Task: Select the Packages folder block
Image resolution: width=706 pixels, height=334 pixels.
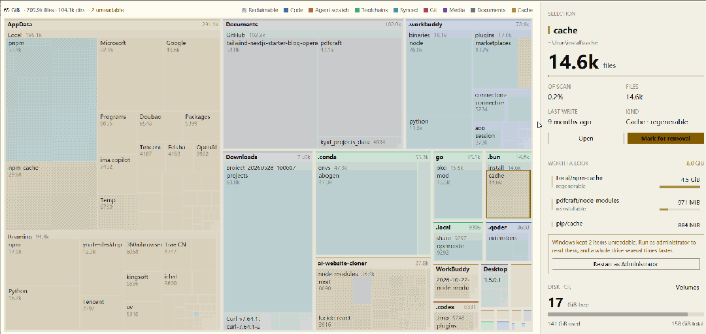Action: pyautogui.click(x=201, y=127)
